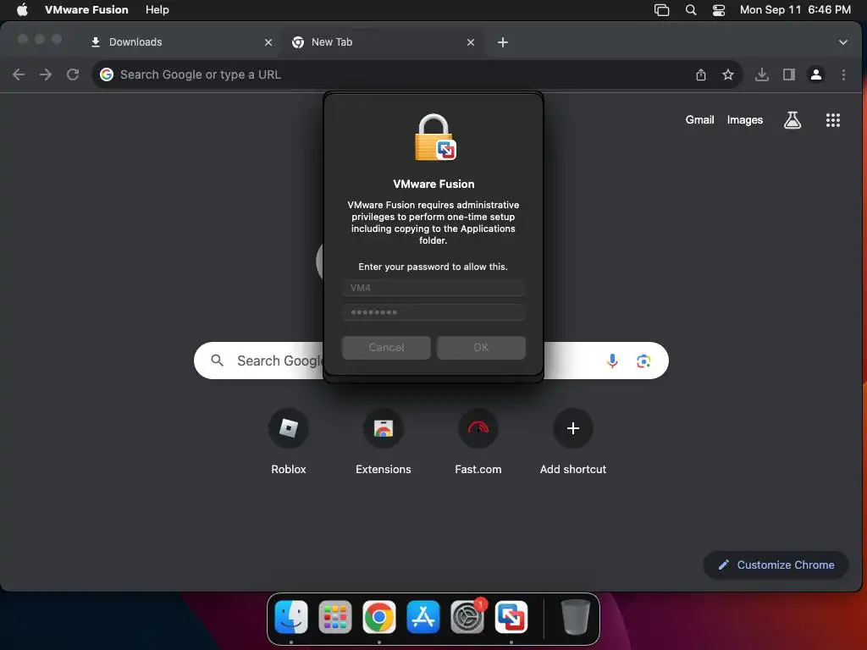Close the Downloads tab
Image resolution: width=867 pixels, height=650 pixels.
[x=268, y=42]
